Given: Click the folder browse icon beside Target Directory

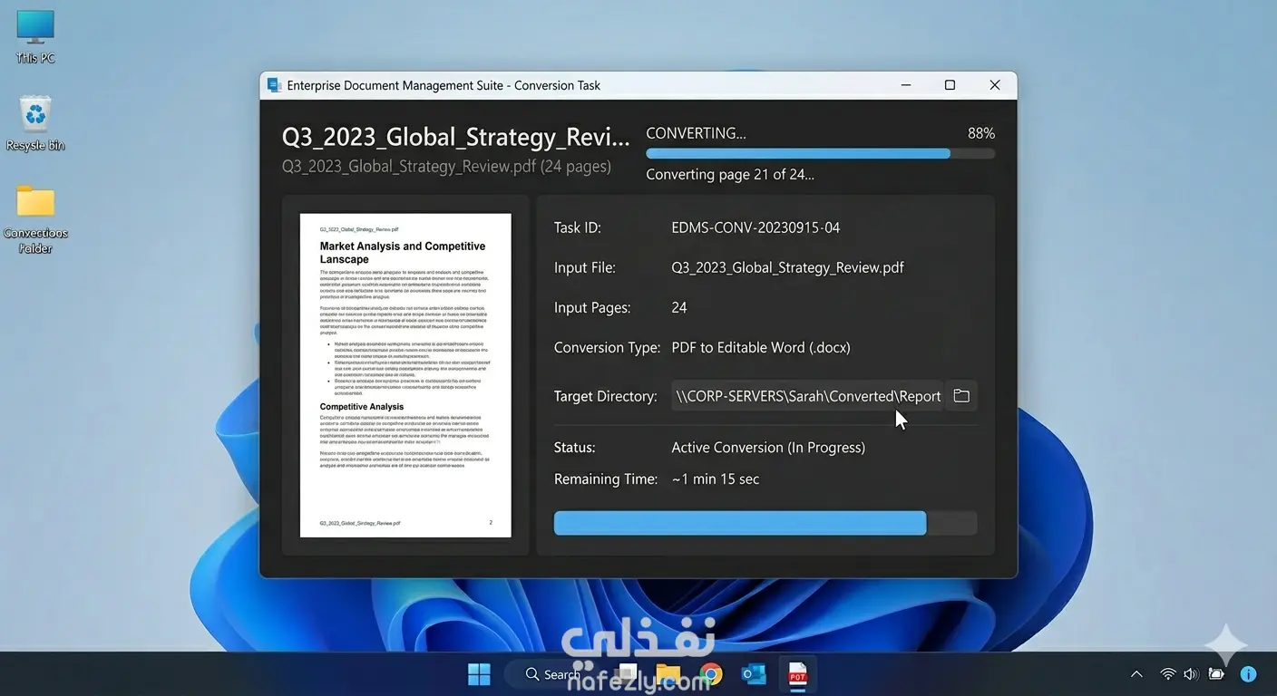Looking at the screenshot, I should coord(961,396).
